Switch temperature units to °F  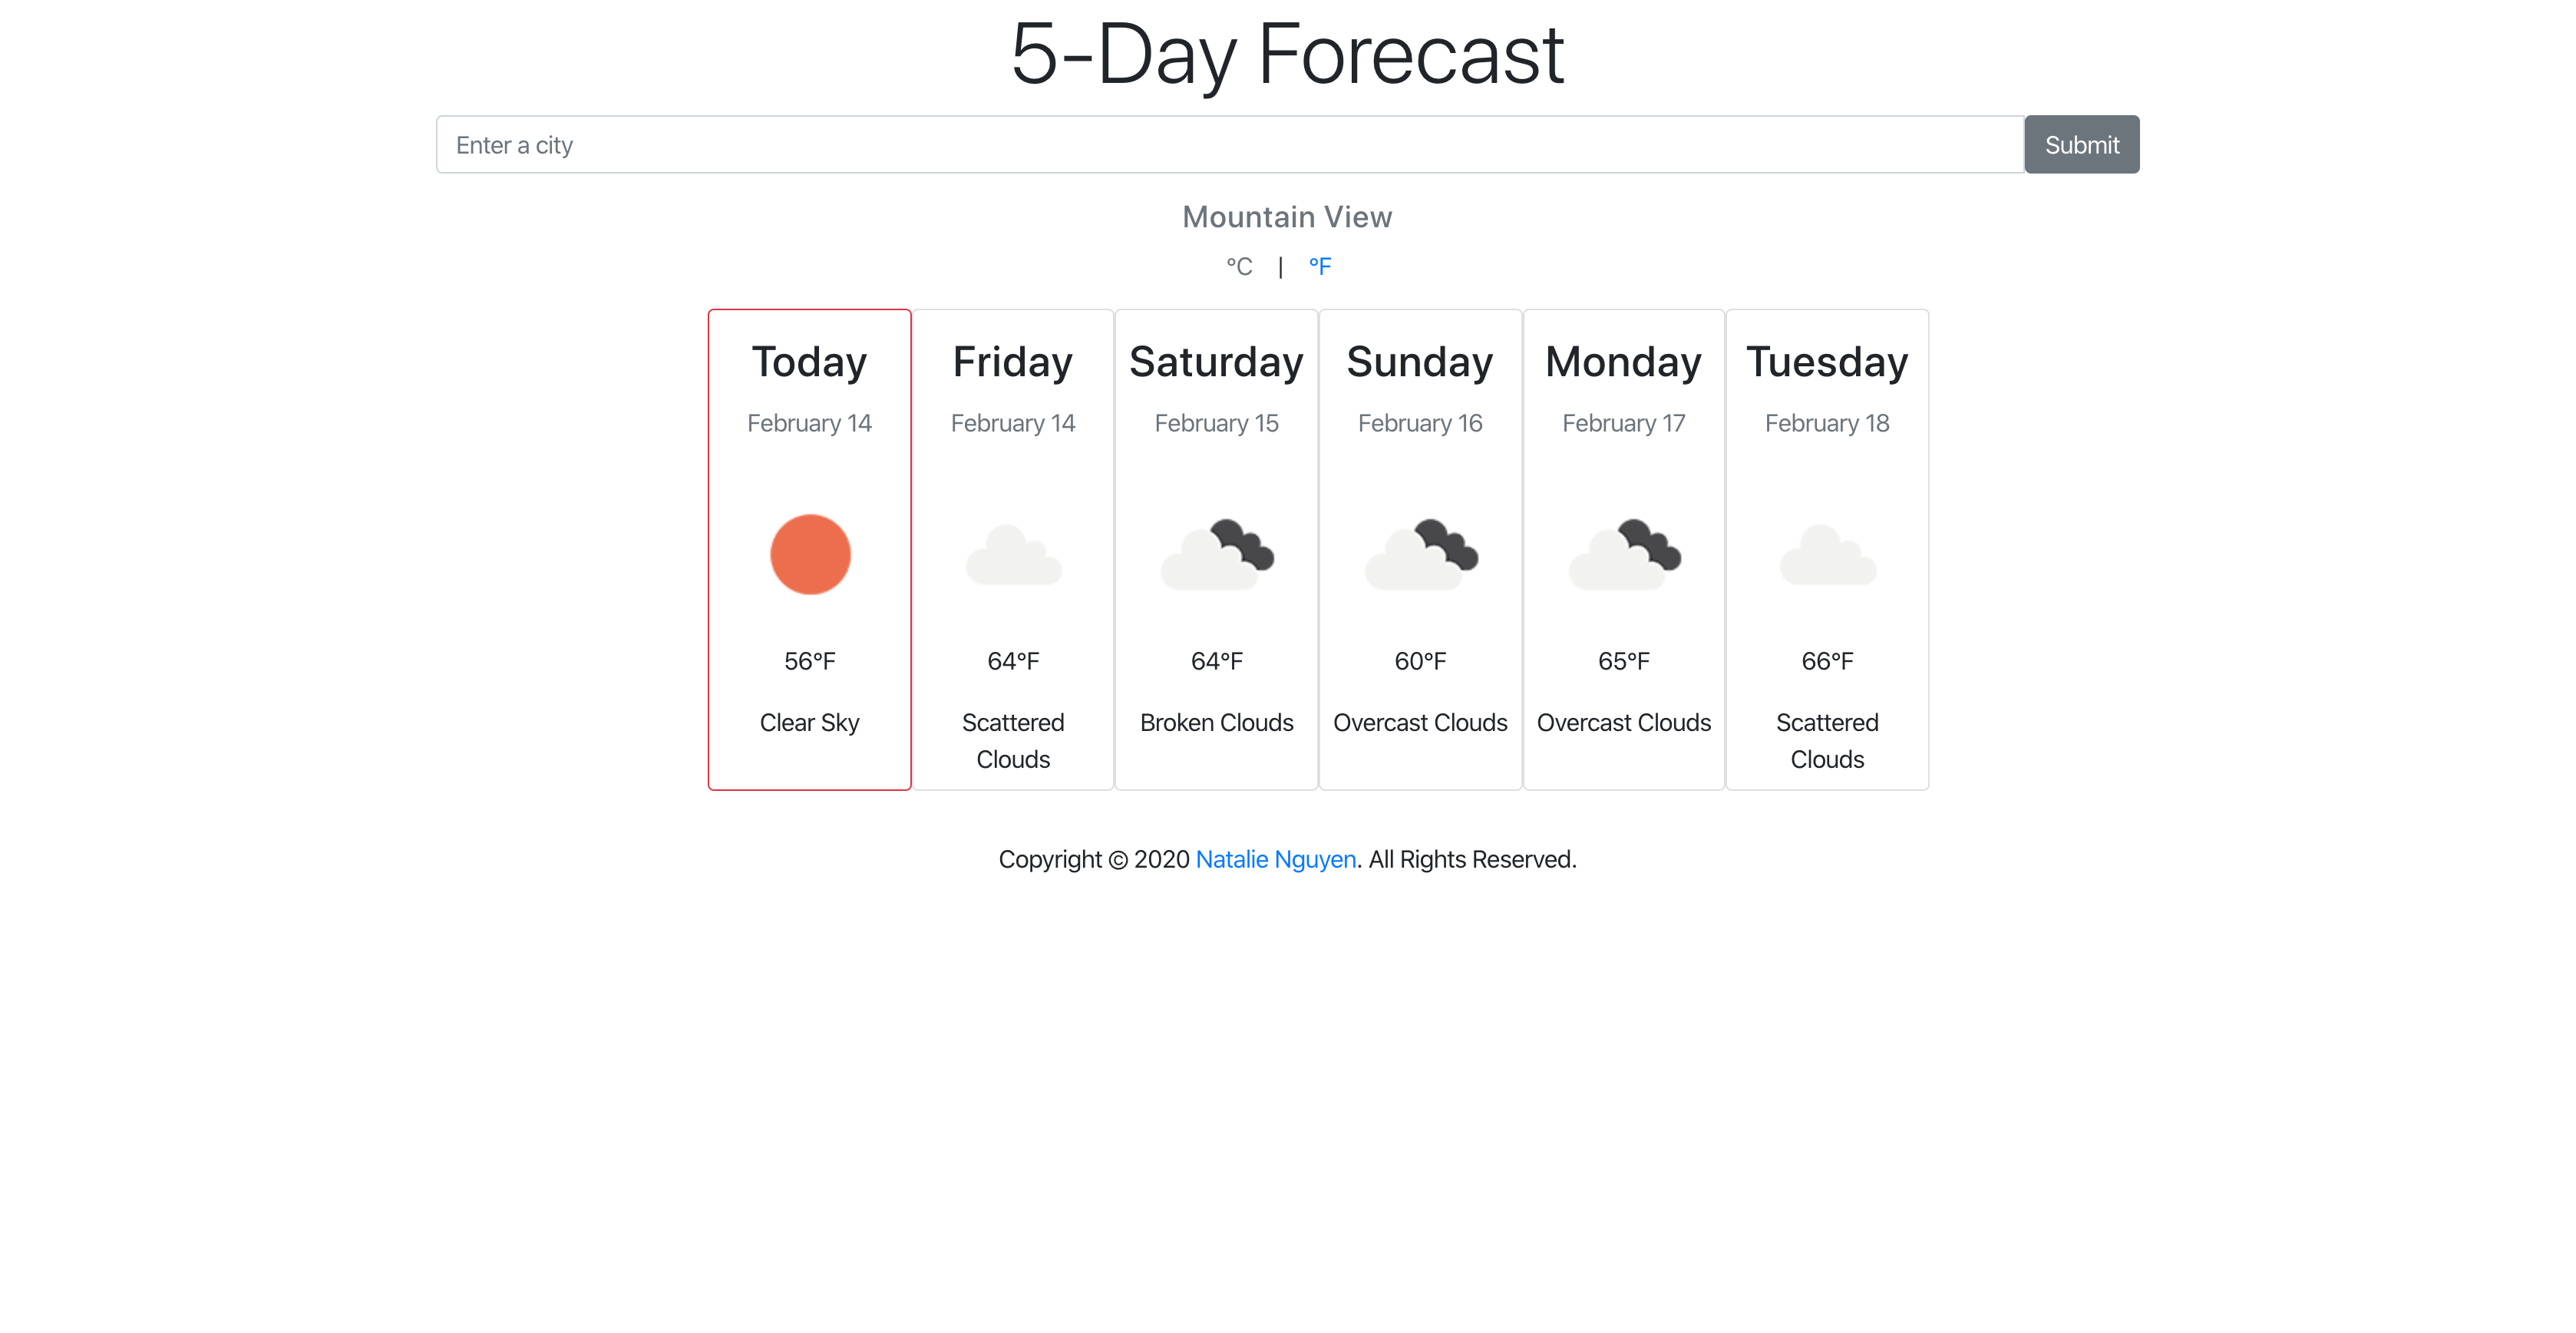tap(1320, 267)
